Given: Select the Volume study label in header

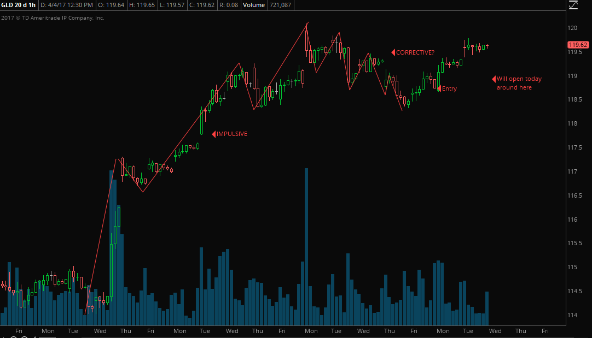Looking at the screenshot, I should tap(254, 5).
